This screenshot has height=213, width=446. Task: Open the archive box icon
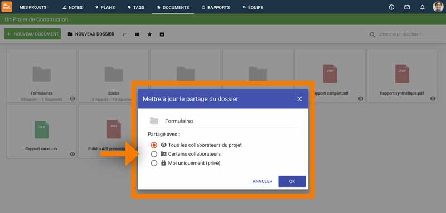click(162, 34)
